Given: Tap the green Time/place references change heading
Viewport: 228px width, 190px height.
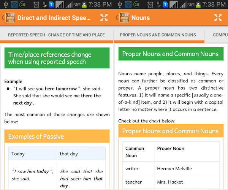Looking at the screenshot, I should click(57, 58).
